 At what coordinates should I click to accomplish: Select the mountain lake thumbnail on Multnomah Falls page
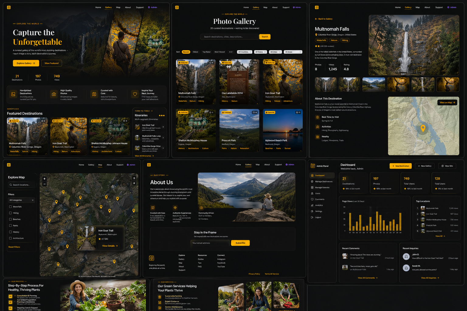pyautogui.click(x=374, y=84)
